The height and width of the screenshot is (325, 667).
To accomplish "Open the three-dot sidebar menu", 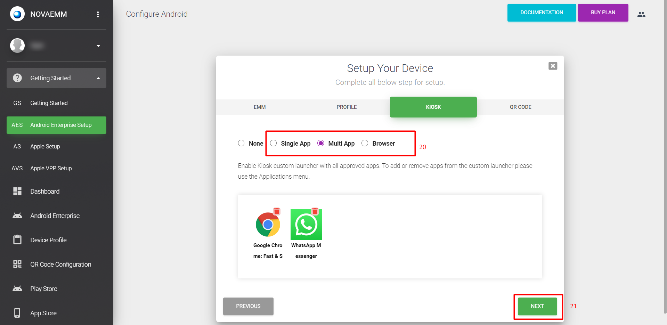I will click(98, 14).
